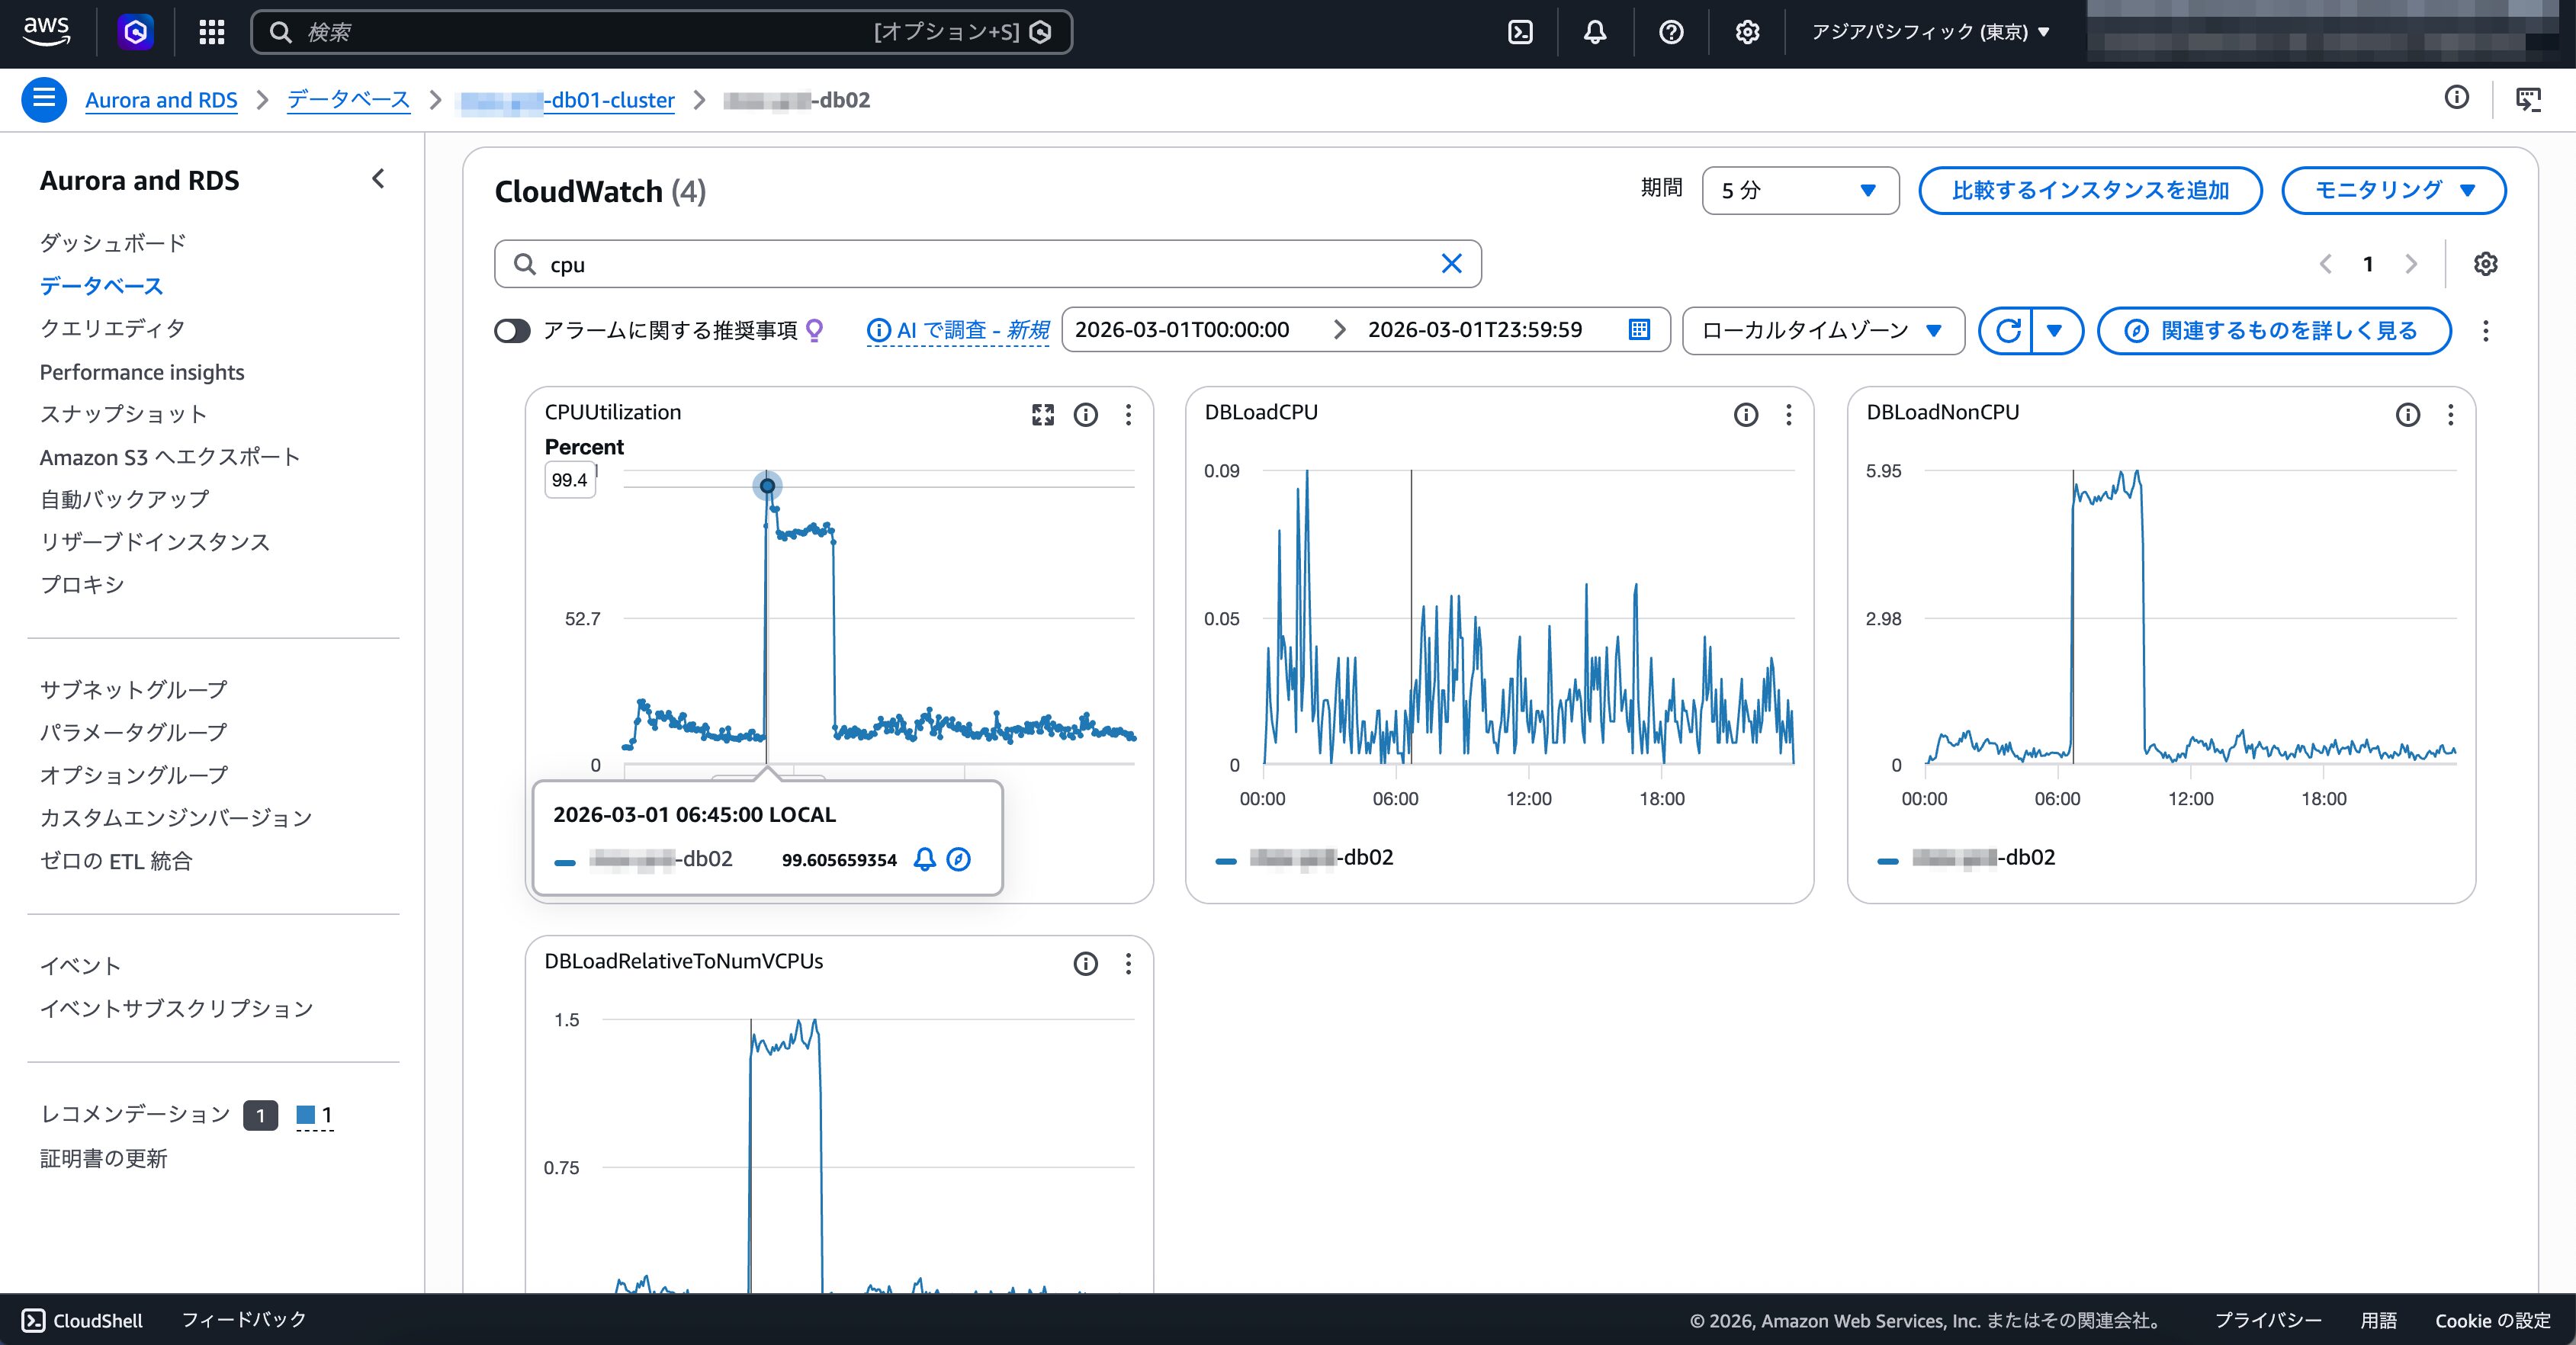Open the ローカルタイムゾーン dropdown
Viewport: 2576px width, 1345px height.
(1823, 330)
